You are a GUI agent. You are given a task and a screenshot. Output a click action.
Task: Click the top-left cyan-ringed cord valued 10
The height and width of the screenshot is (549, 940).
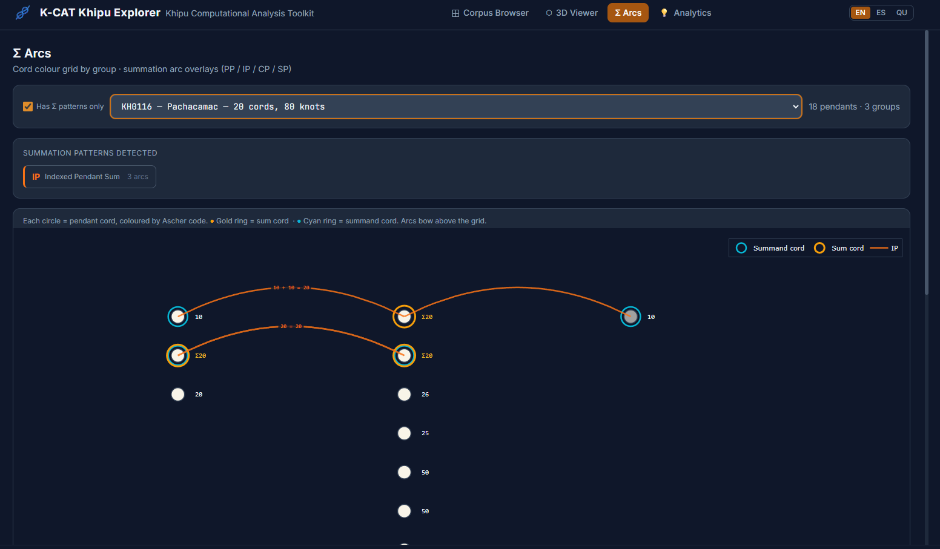point(178,317)
